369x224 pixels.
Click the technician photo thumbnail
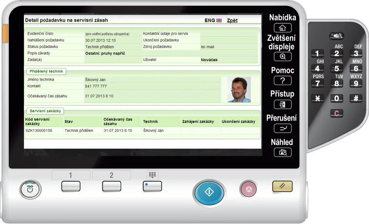pos(239,90)
